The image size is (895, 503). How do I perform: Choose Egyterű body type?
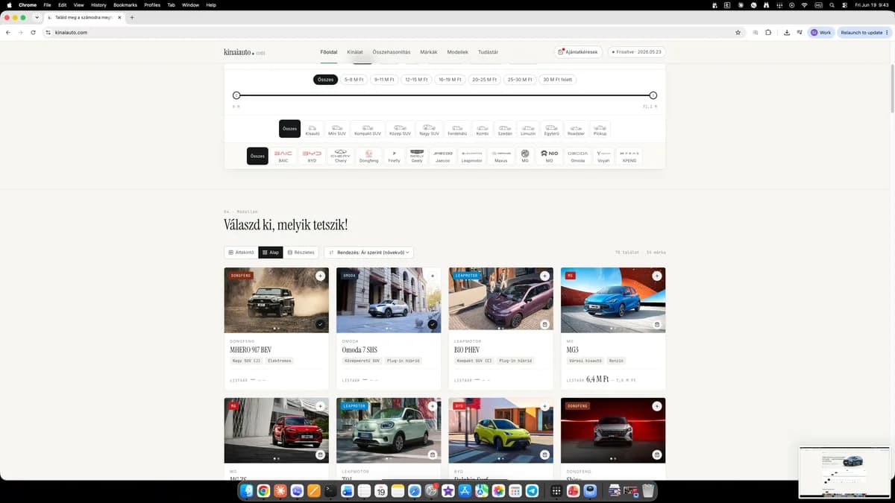[x=552, y=130]
